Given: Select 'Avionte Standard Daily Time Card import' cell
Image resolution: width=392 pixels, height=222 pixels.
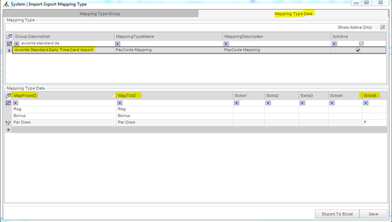Looking at the screenshot, I should pyautogui.click(x=63, y=50).
